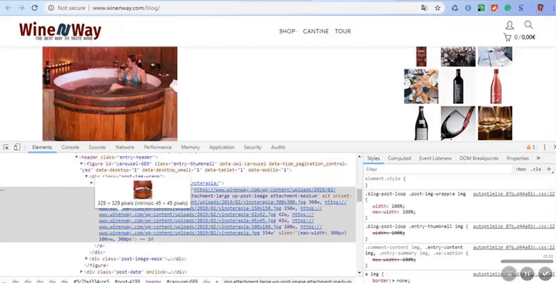Open the DOM Breakpoints tab
Screen dimensions: 556x283
tap(479, 158)
